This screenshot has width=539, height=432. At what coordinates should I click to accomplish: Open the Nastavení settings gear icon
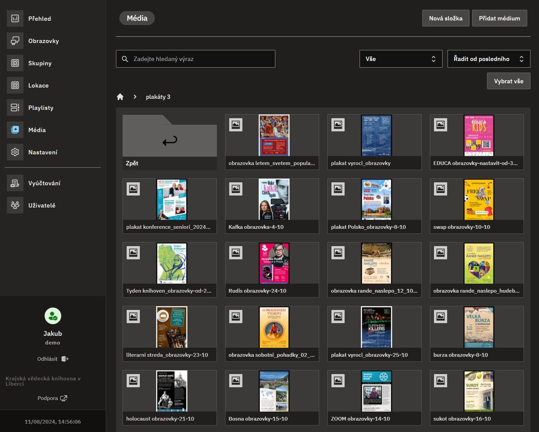tap(15, 152)
